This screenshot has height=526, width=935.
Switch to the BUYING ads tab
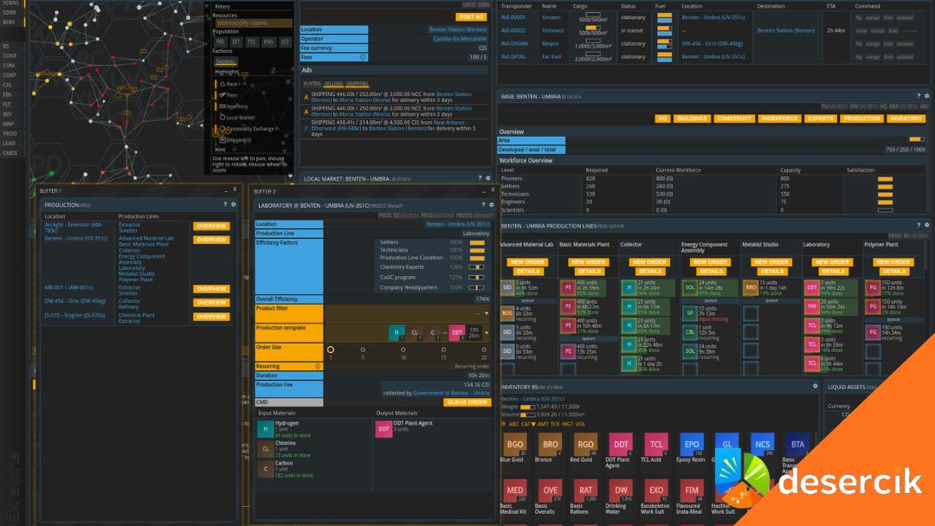point(312,84)
